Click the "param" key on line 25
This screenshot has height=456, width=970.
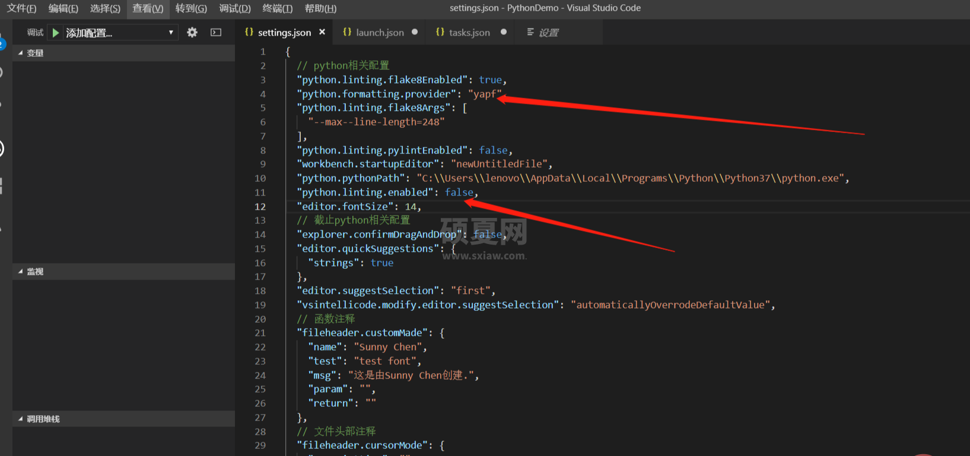tap(328, 389)
